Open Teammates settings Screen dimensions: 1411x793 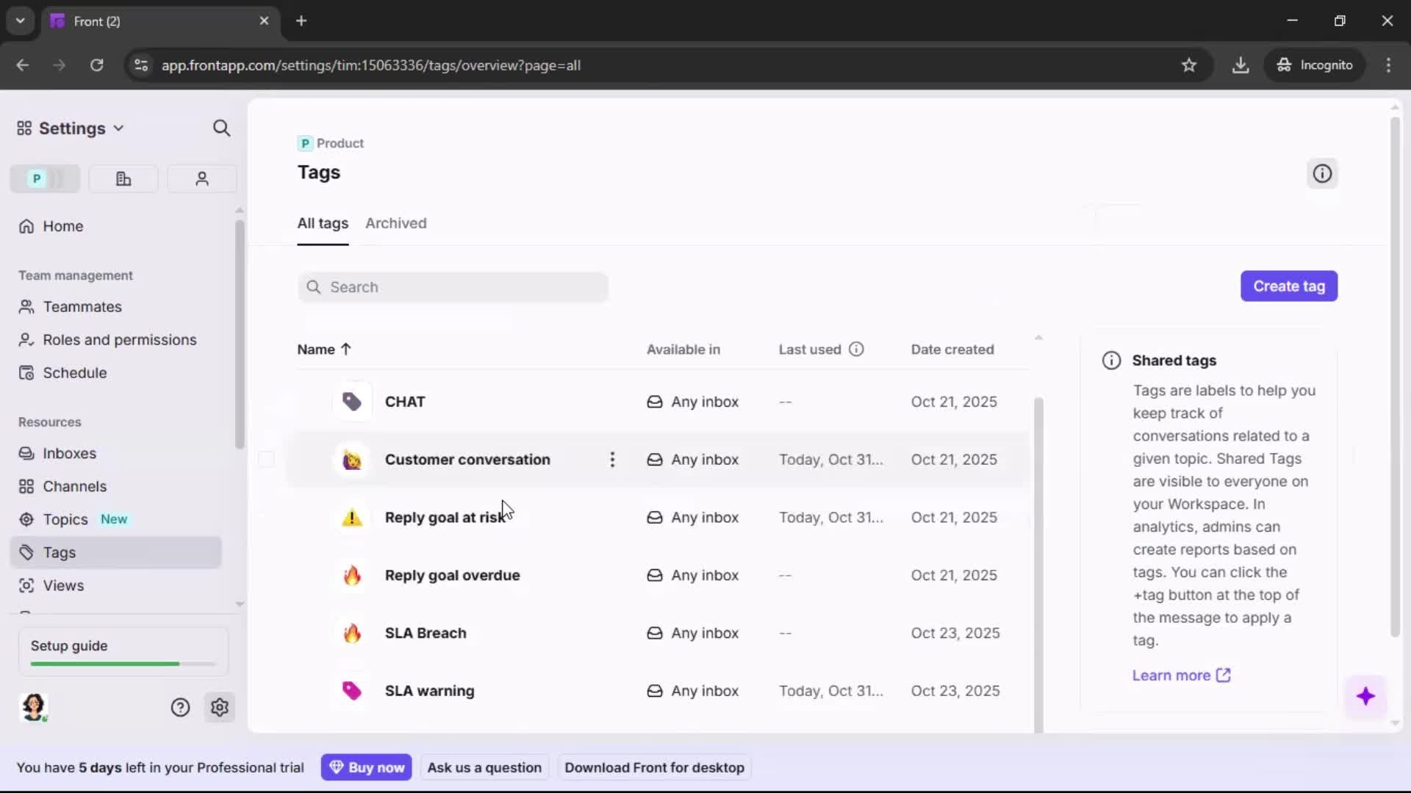coord(81,306)
